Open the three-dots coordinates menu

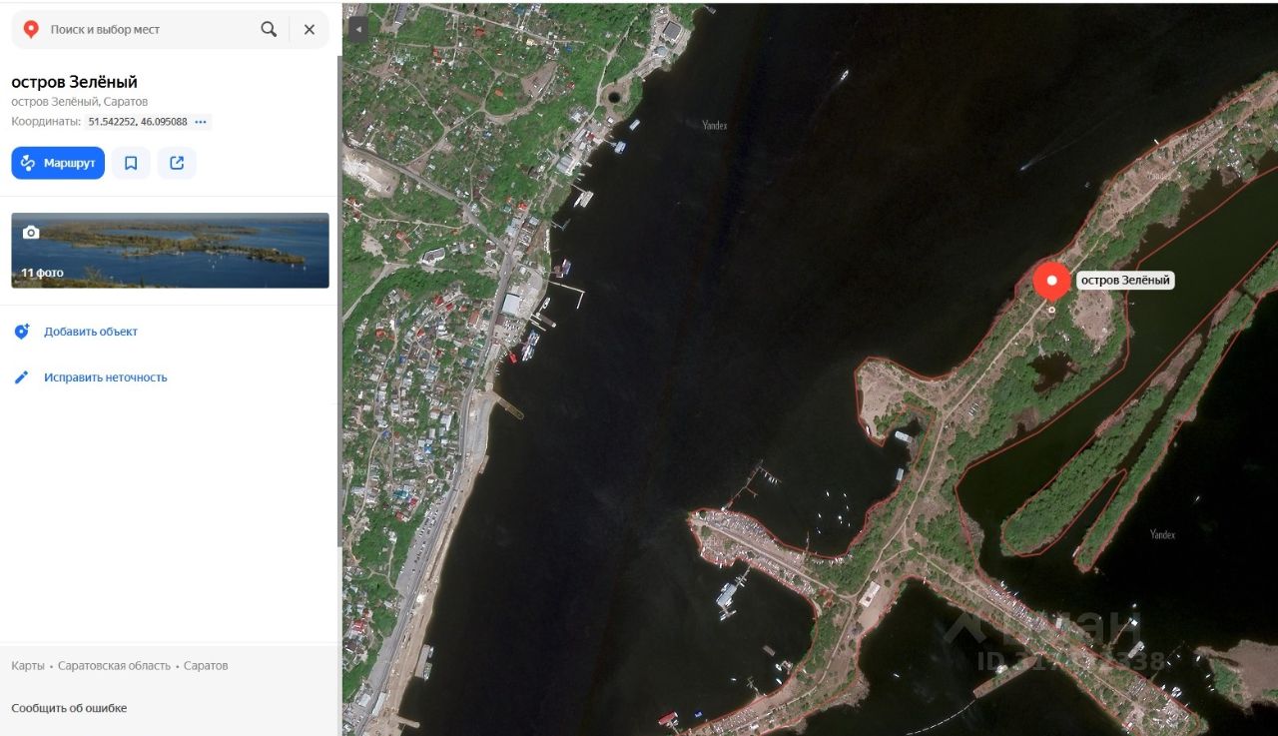point(201,122)
